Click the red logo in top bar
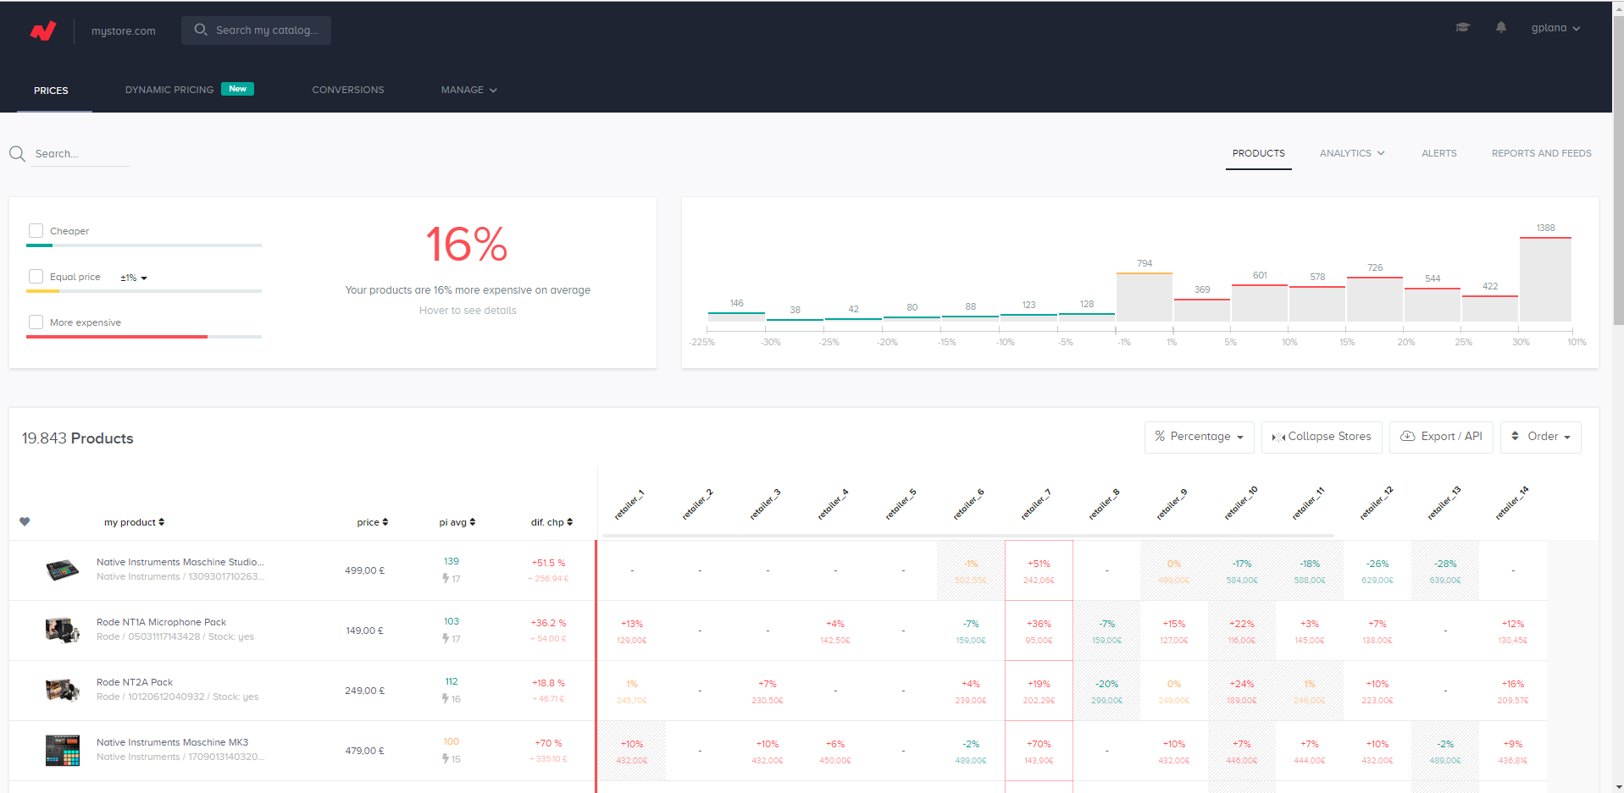Screen dimensions: 1624x793 point(43,30)
